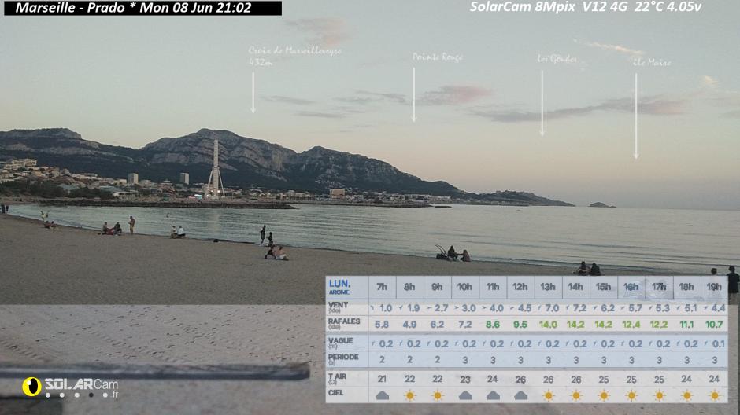Image resolution: width=740 pixels, height=415 pixels.
Task: Click the 'T AIR' row label
Action: coord(338,378)
